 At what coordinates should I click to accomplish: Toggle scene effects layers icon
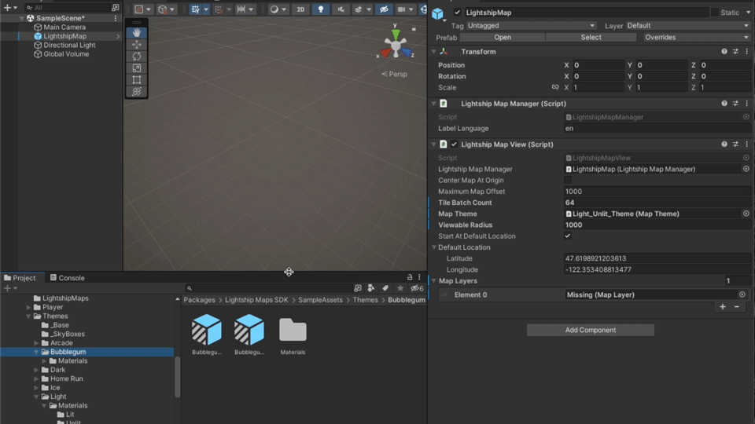coord(359,9)
